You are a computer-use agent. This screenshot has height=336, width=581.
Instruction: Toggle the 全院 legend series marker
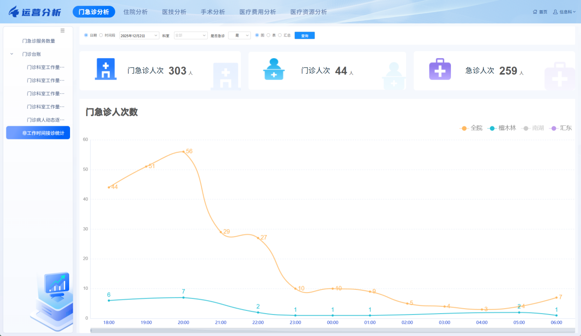click(464, 128)
